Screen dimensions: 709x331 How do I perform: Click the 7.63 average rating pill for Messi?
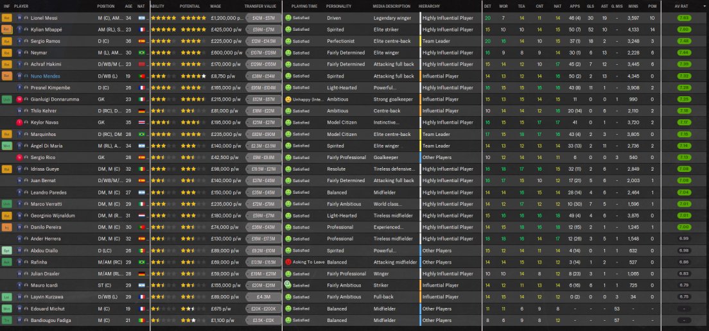click(684, 18)
